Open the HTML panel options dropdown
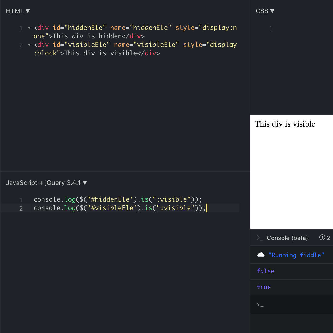 [28, 11]
